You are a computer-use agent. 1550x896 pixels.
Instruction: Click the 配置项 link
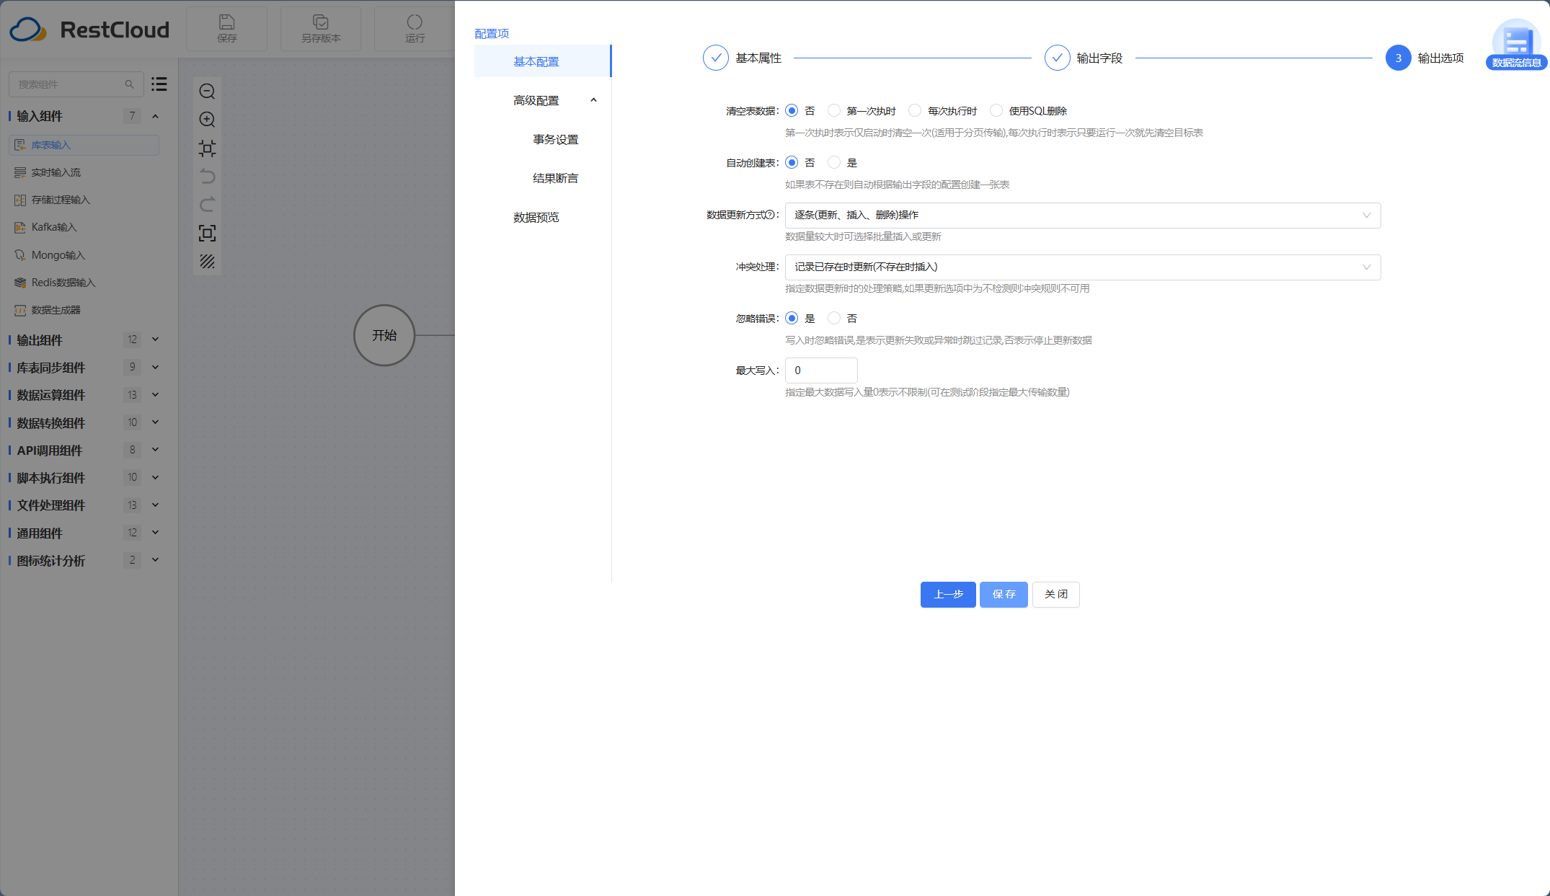(492, 33)
